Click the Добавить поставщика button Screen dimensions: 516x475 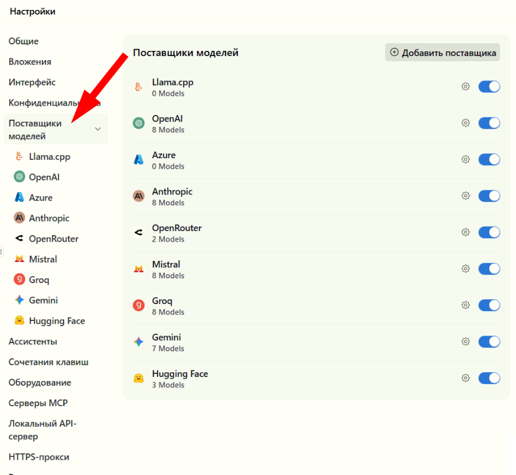(x=443, y=53)
